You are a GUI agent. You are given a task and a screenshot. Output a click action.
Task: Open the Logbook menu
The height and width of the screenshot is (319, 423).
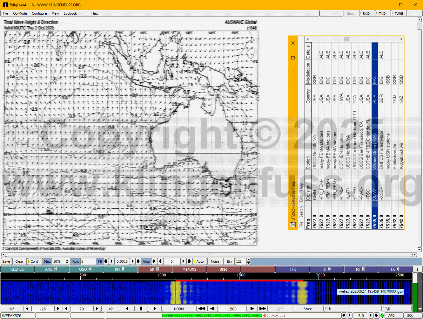(70, 14)
